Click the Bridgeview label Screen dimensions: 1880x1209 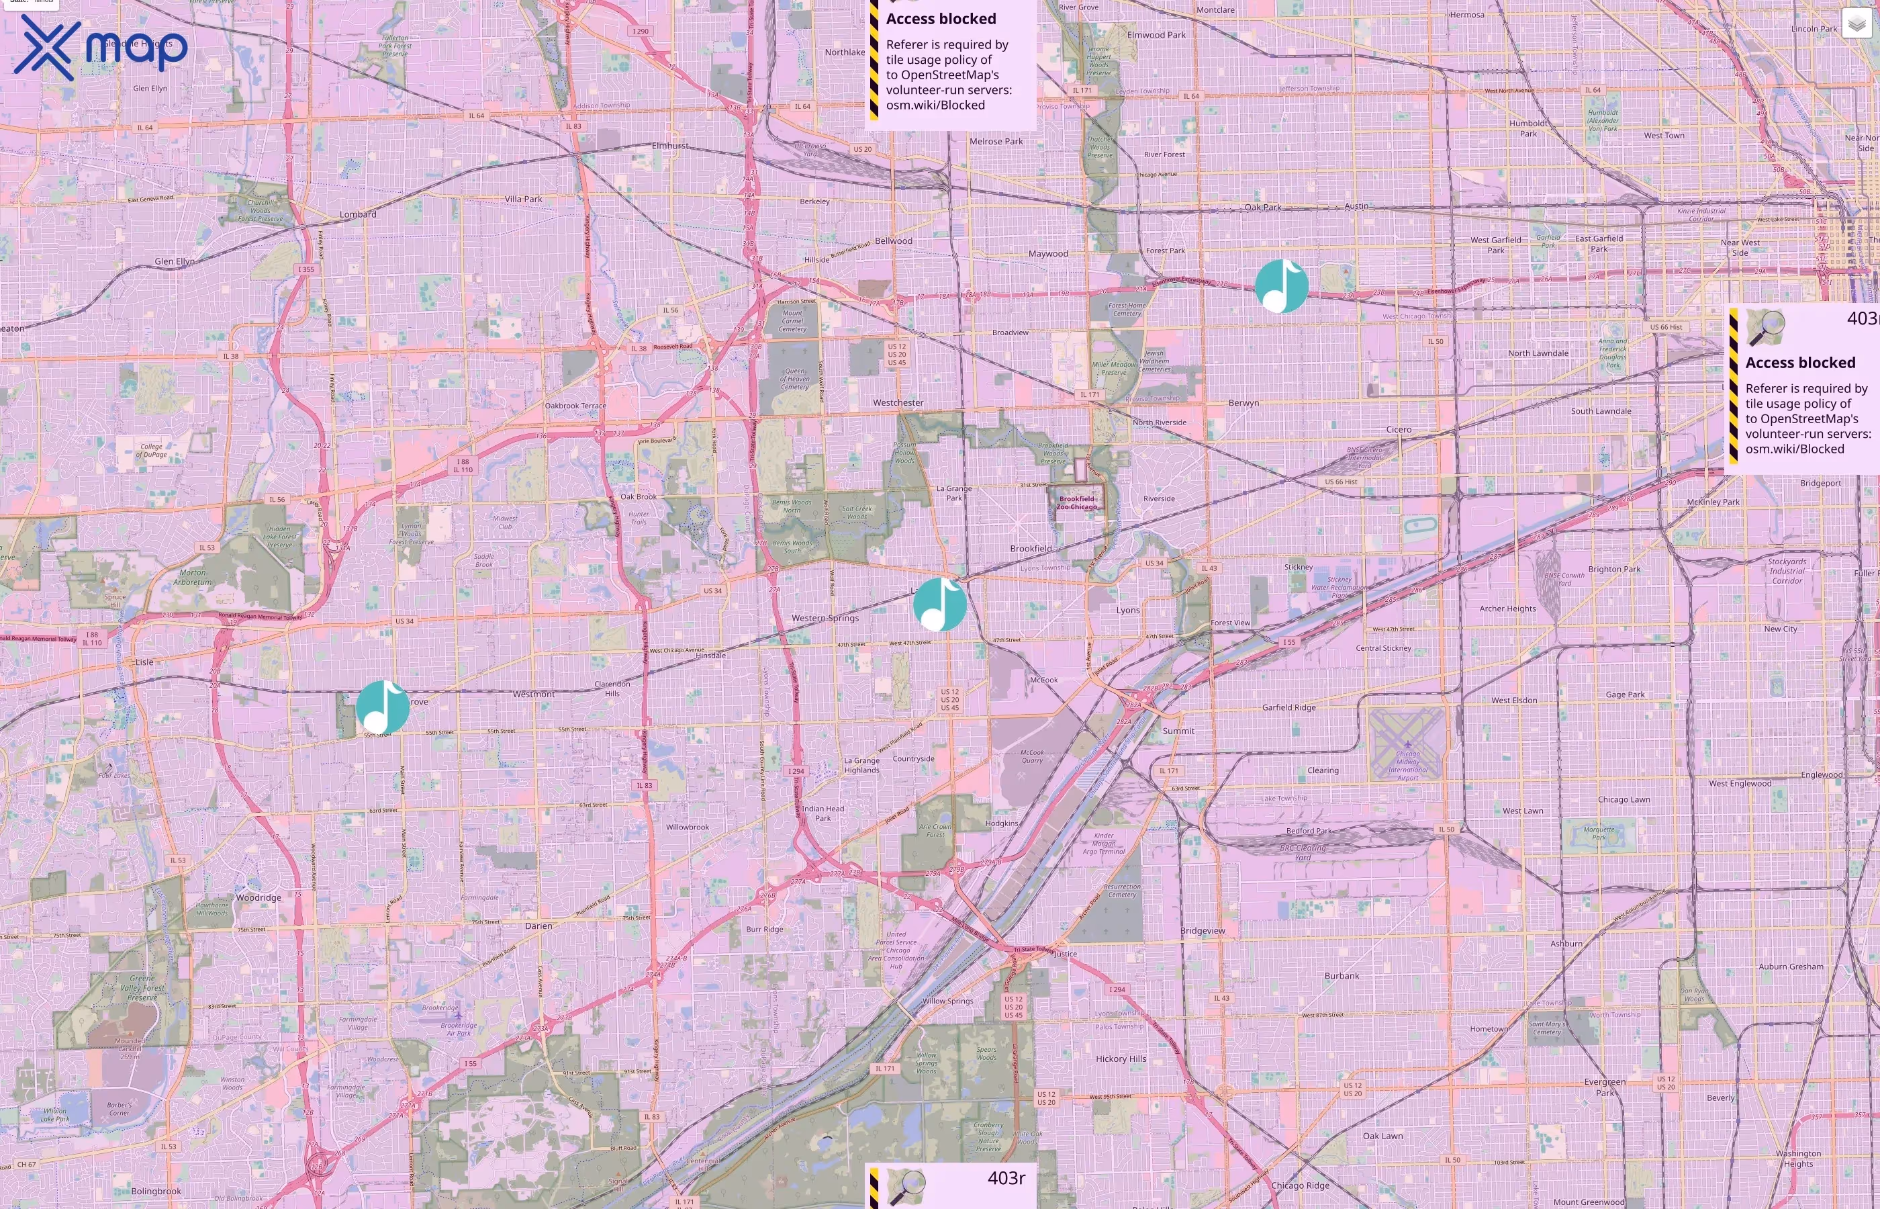coord(1202,931)
